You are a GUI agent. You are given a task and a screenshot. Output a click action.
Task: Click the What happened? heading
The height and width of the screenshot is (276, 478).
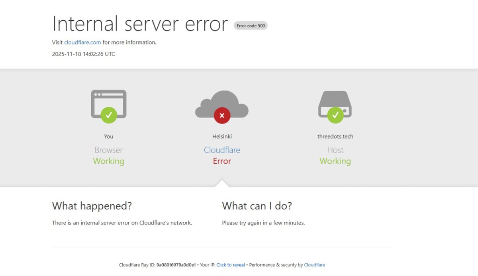[x=92, y=206]
